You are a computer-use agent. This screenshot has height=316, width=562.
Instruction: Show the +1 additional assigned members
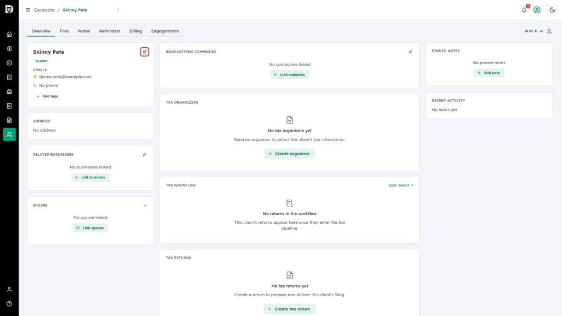[x=541, y=31]
